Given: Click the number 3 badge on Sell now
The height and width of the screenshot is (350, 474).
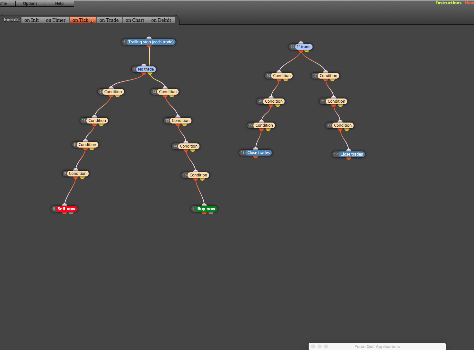Looking at the screenshot, I should 54,209.
